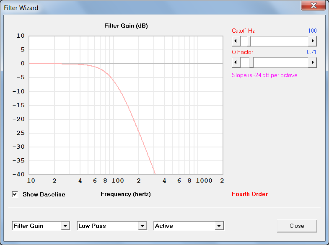Click the 'Frequency (hertz)' axis label

(126, 194)
